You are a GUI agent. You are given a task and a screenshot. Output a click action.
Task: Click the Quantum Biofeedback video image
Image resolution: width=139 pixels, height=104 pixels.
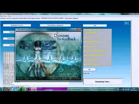[48, 56]
